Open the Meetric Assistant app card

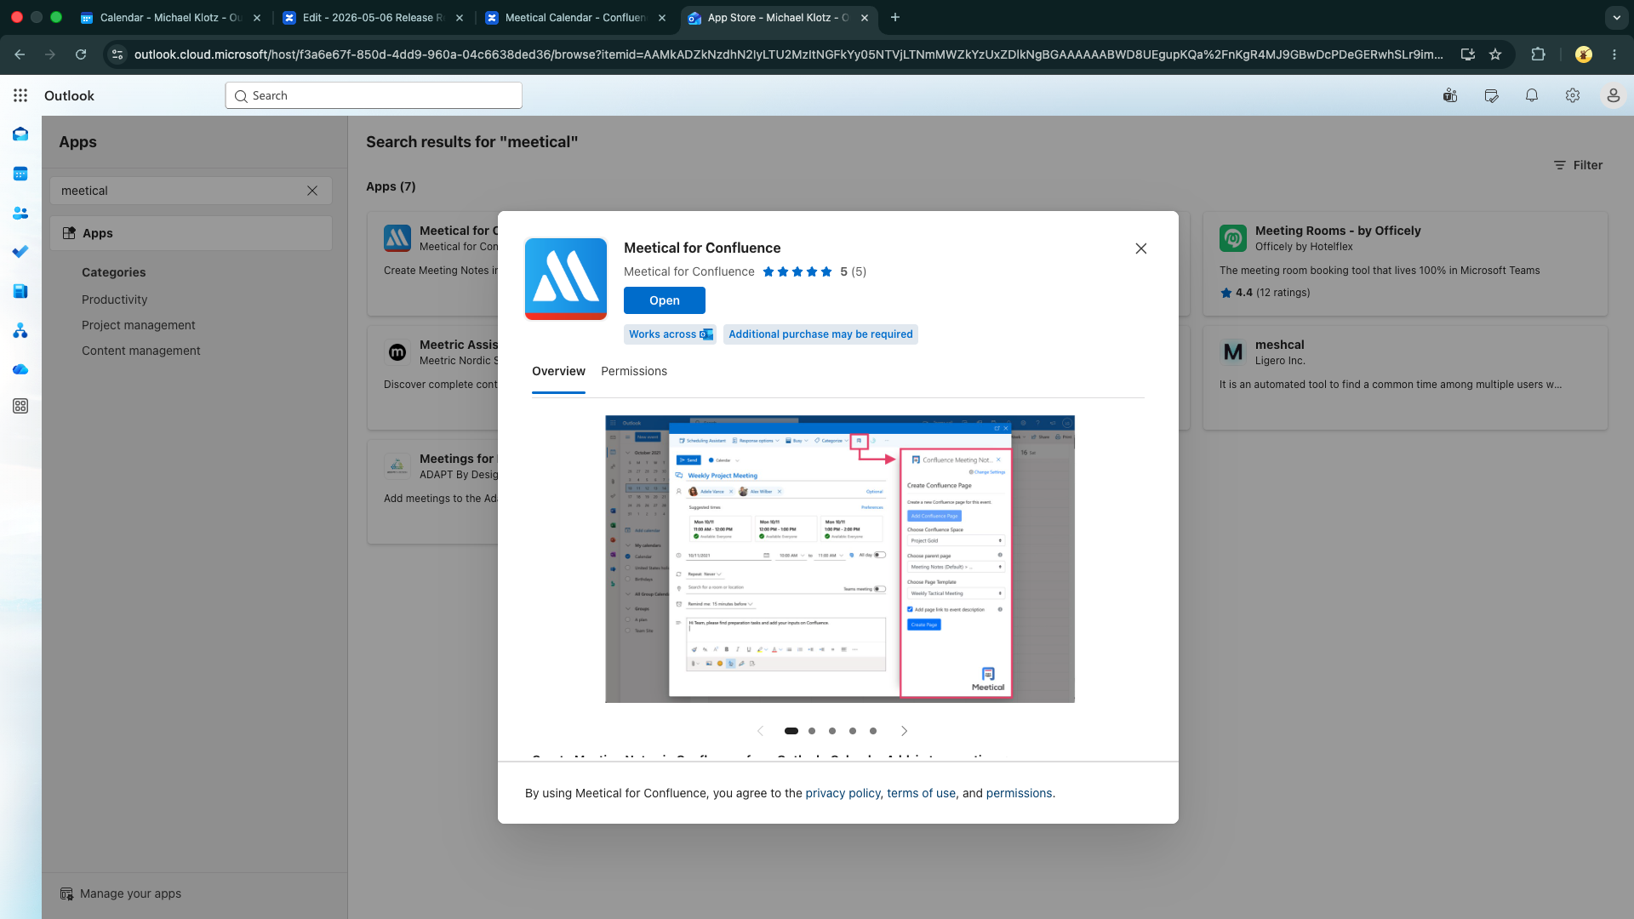click(x=433, y=378)
